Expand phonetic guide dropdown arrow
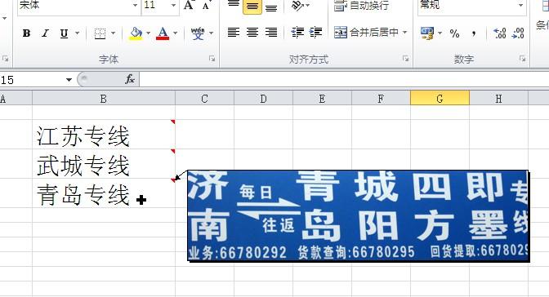 (211, 33)
